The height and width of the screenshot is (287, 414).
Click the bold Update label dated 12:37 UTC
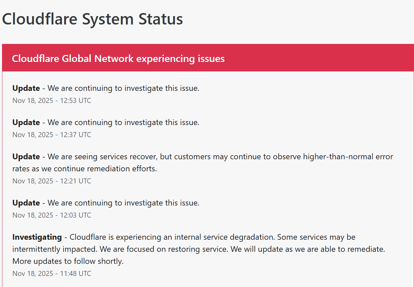(x=26, y=122)
